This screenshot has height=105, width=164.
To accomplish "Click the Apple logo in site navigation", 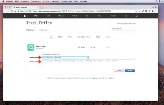I will (25, 16).
